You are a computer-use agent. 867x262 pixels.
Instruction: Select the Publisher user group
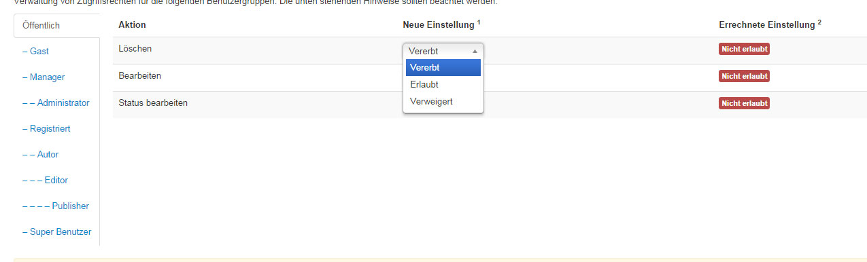point(56,206)
